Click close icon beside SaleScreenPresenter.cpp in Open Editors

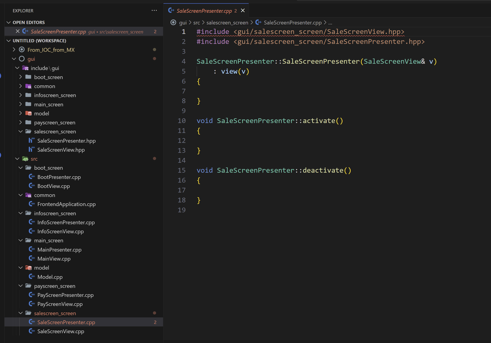point(18,31)
